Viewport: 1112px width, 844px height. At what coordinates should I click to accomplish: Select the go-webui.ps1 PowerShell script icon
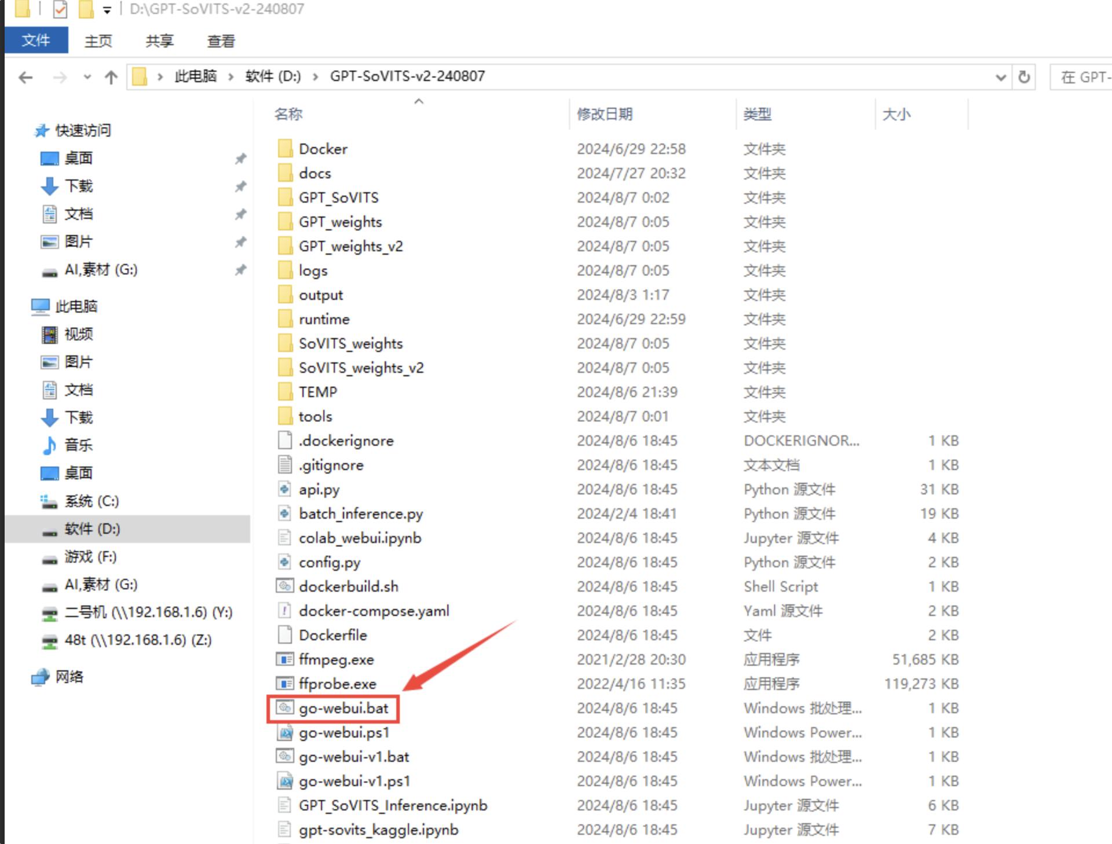pos(284,733)
